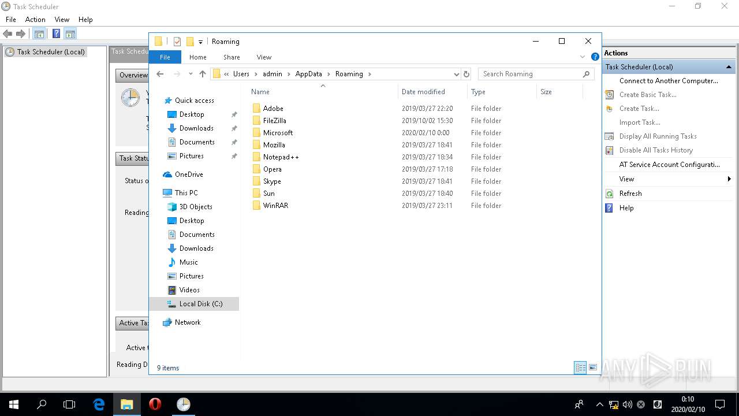Go back in File Explorer
Image resolution: width=739 pixels, height=416 pixels.
click(x=160, y=74)
